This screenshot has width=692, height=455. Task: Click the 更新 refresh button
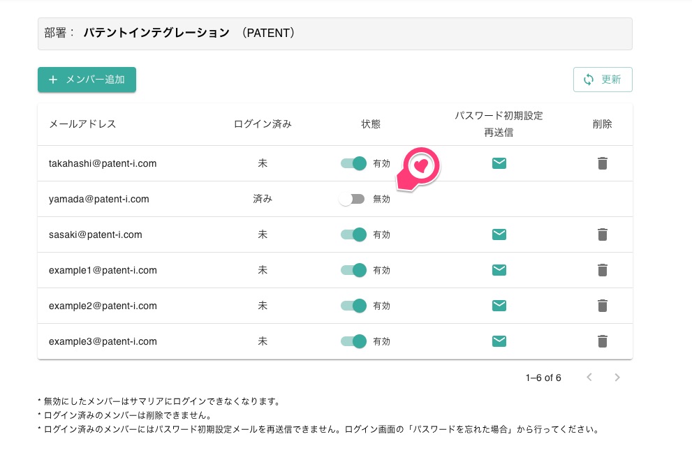603,80
